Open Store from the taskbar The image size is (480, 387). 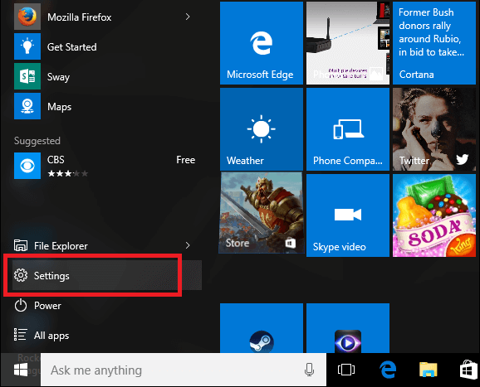pyautogui.click(x=468, y=370)
